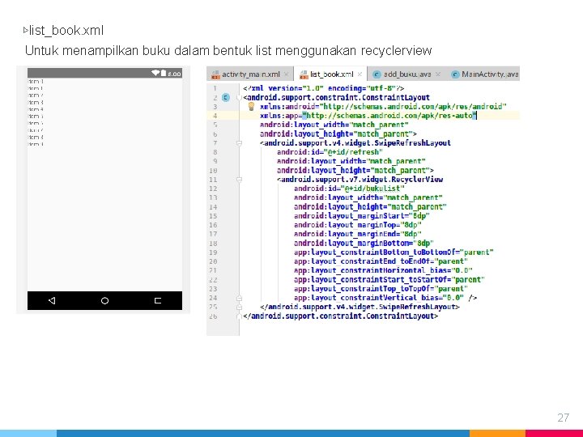Click the xml version declaration line

point(323,88)
